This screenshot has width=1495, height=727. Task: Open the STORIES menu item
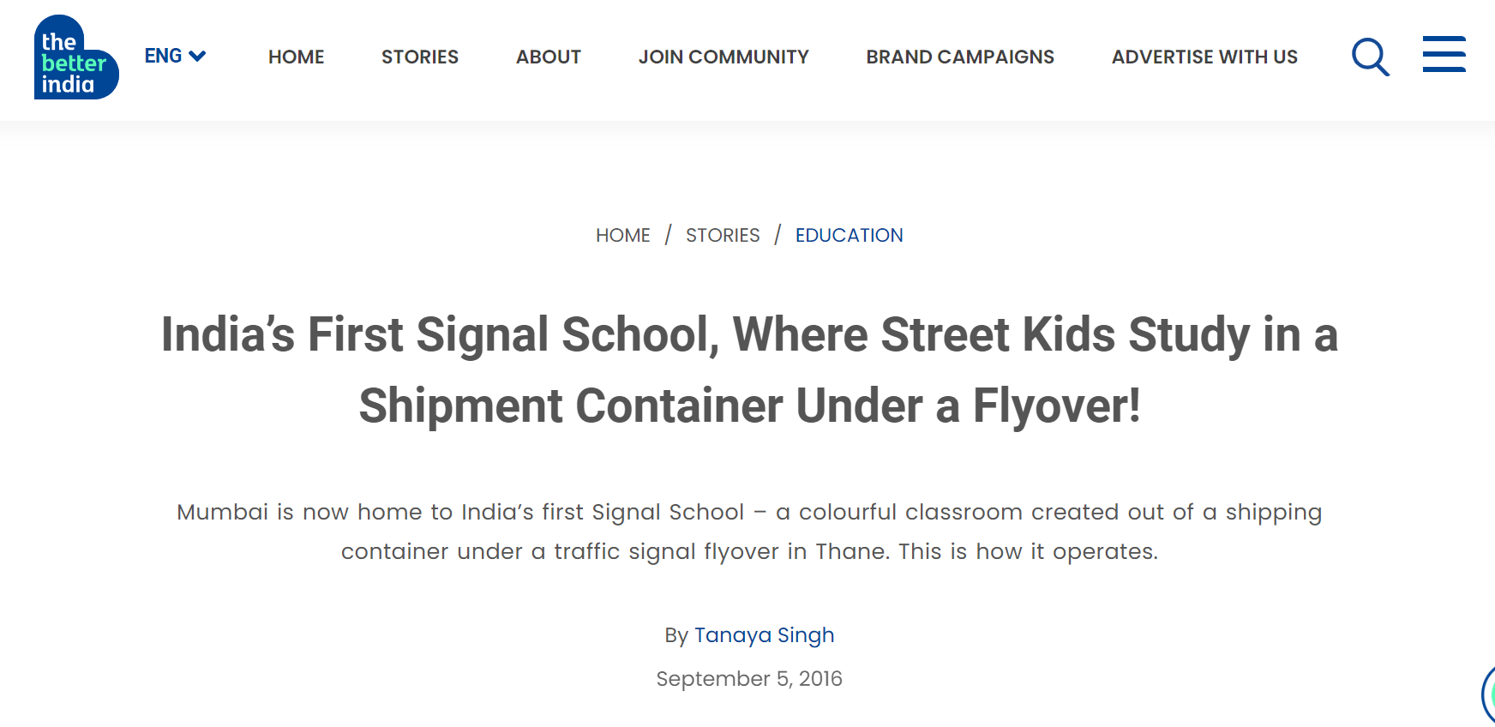tap(420, 57)
